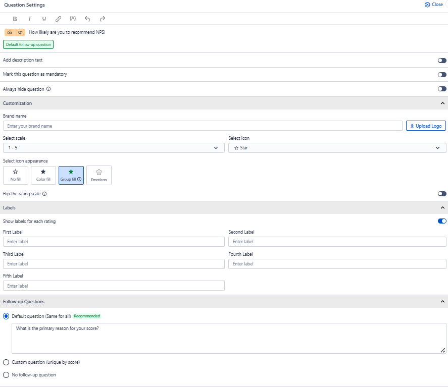Viewport: 448px width, 387px height.
Task: Select Custom question (unique by score)
Action: click(6, 362)
